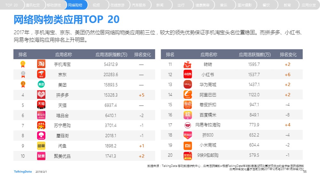
Task: Click the 华为商城 VMALL icon
Action: [x=188, y=84]
